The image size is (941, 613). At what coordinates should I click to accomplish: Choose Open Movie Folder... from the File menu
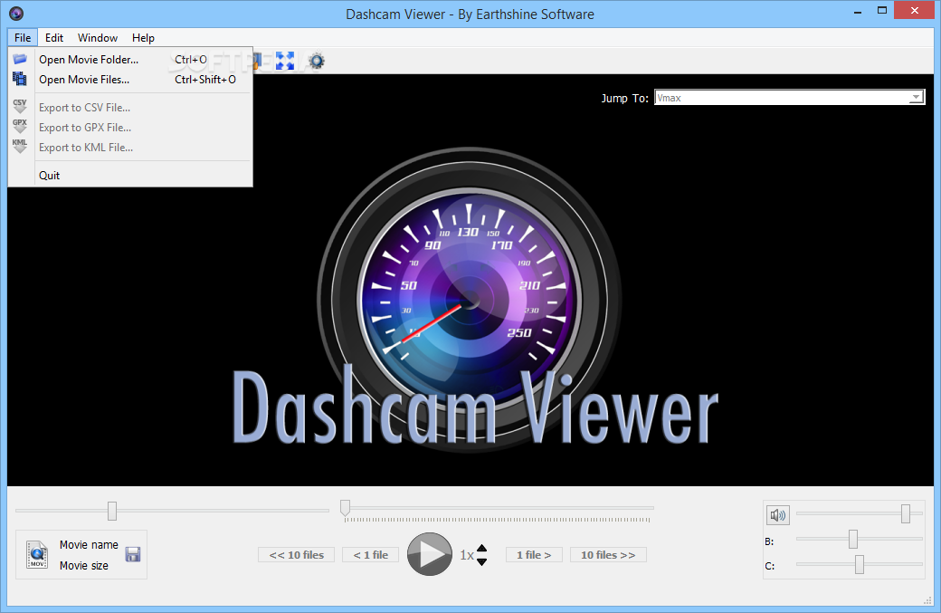coord(130,60)
